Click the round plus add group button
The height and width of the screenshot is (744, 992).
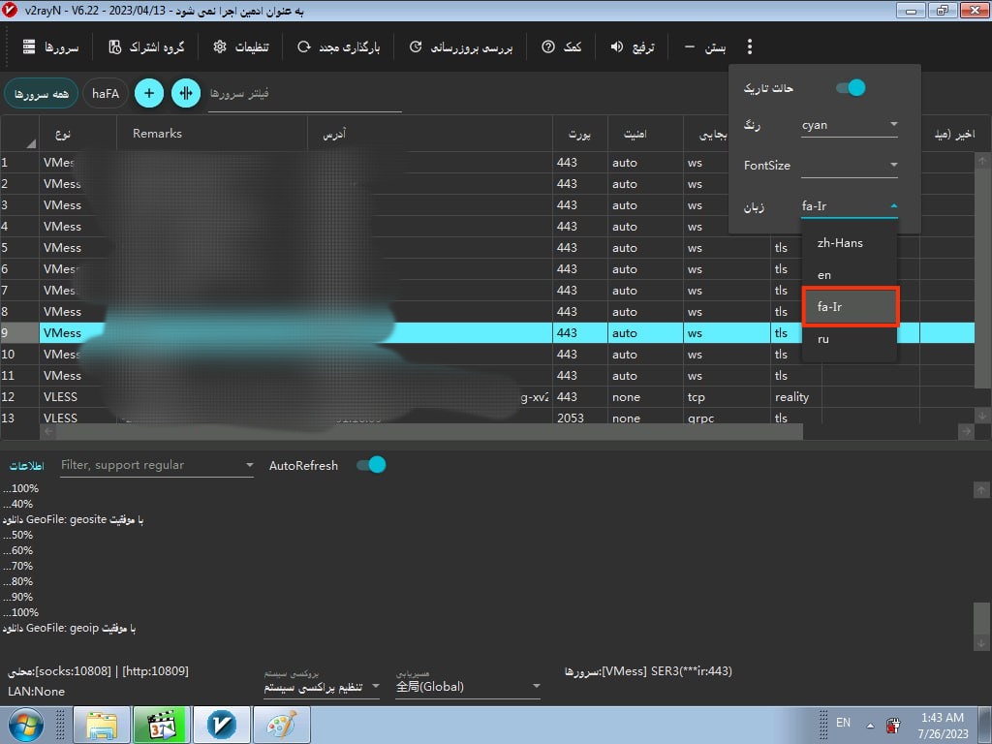click(x=148, y=93)
